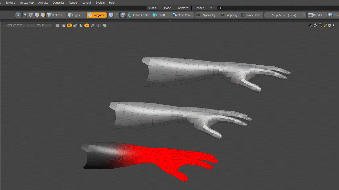The width and height of the screenshot is (339, 190).
Task: Open the Perspective view type dropdown
Action: (x=15, y=25)
